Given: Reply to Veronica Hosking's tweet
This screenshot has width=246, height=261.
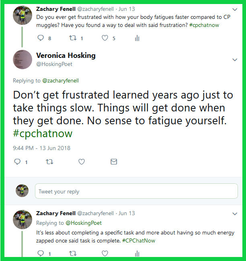Looking at the screenshot, I should pos(17,162).
